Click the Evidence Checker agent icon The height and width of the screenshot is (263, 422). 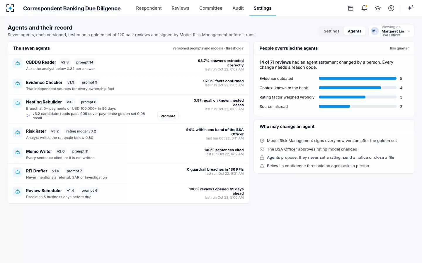[x=18, y=84]
